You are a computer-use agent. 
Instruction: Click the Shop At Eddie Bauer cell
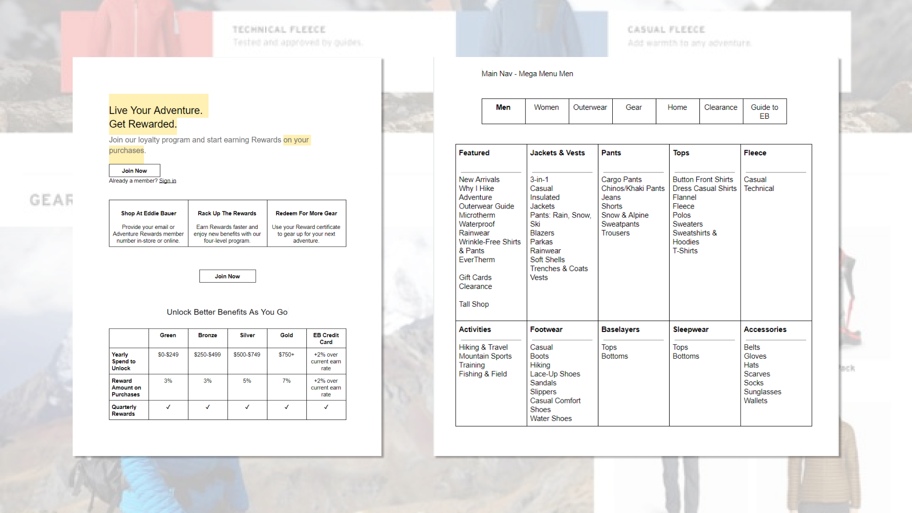[x=148, y=223]
